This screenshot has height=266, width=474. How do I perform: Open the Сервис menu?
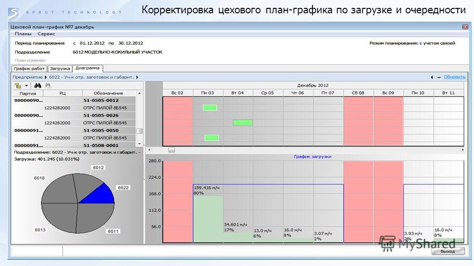pyautogui.click(x=46, y=34)
